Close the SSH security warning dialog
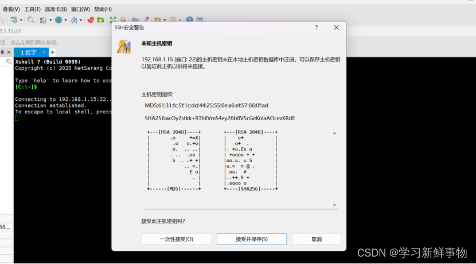This screenshot has width=476, height=264. (x=337, y=27)
